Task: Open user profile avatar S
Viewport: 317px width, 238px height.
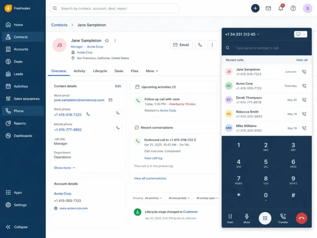Action: click(307, 8)
